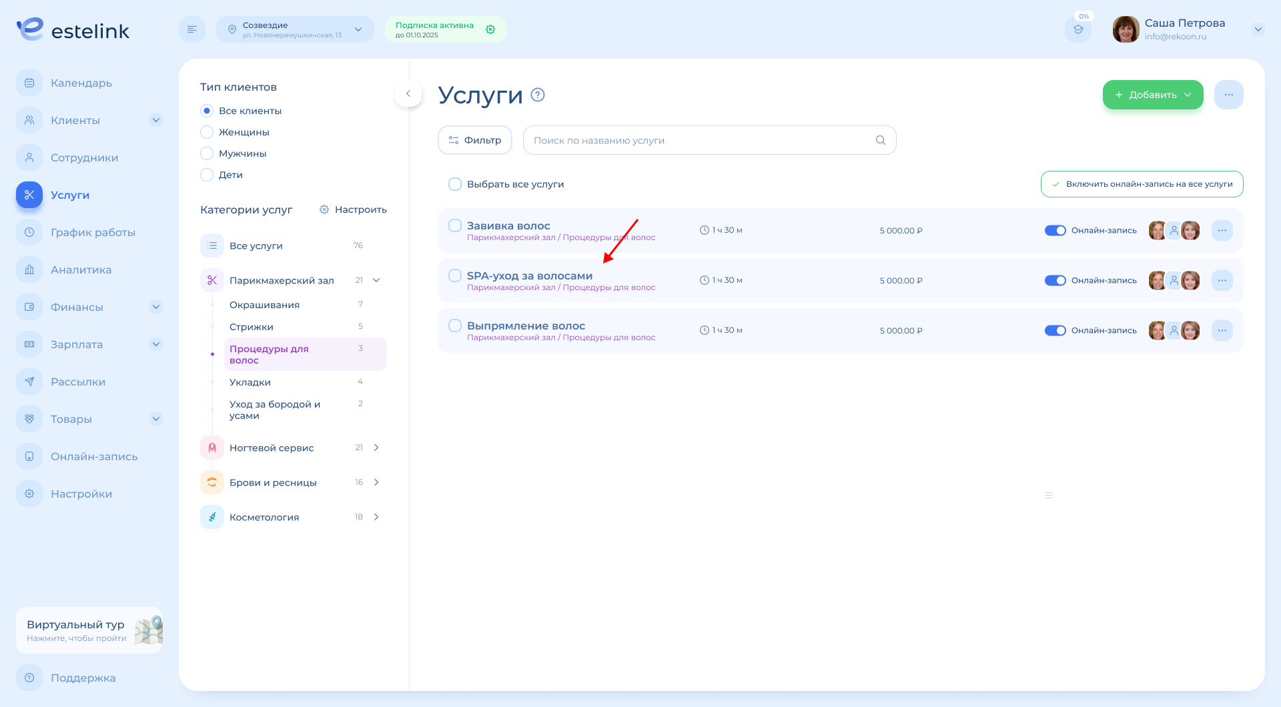Disable online booking for SPA-уход за волосами
This screenshot has width=1281, height=707.
pos(1055,280)
